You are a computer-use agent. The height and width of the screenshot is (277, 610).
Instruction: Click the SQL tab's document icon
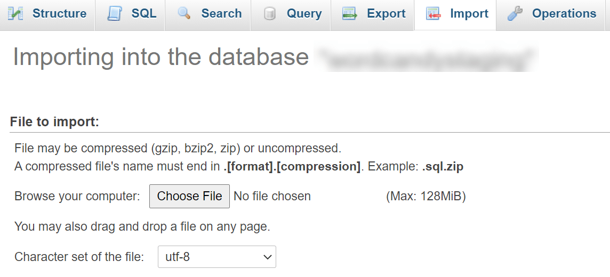coord(115,14)
